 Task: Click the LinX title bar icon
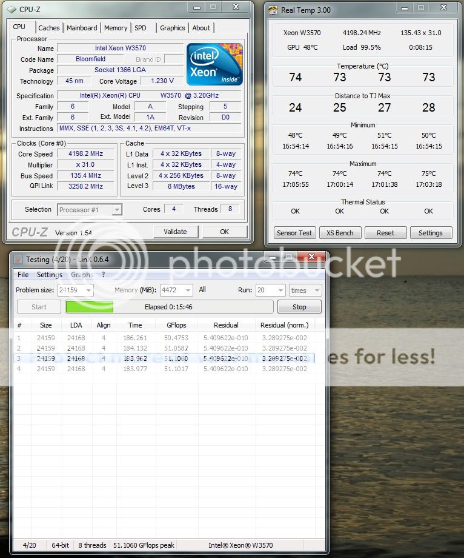18,260
